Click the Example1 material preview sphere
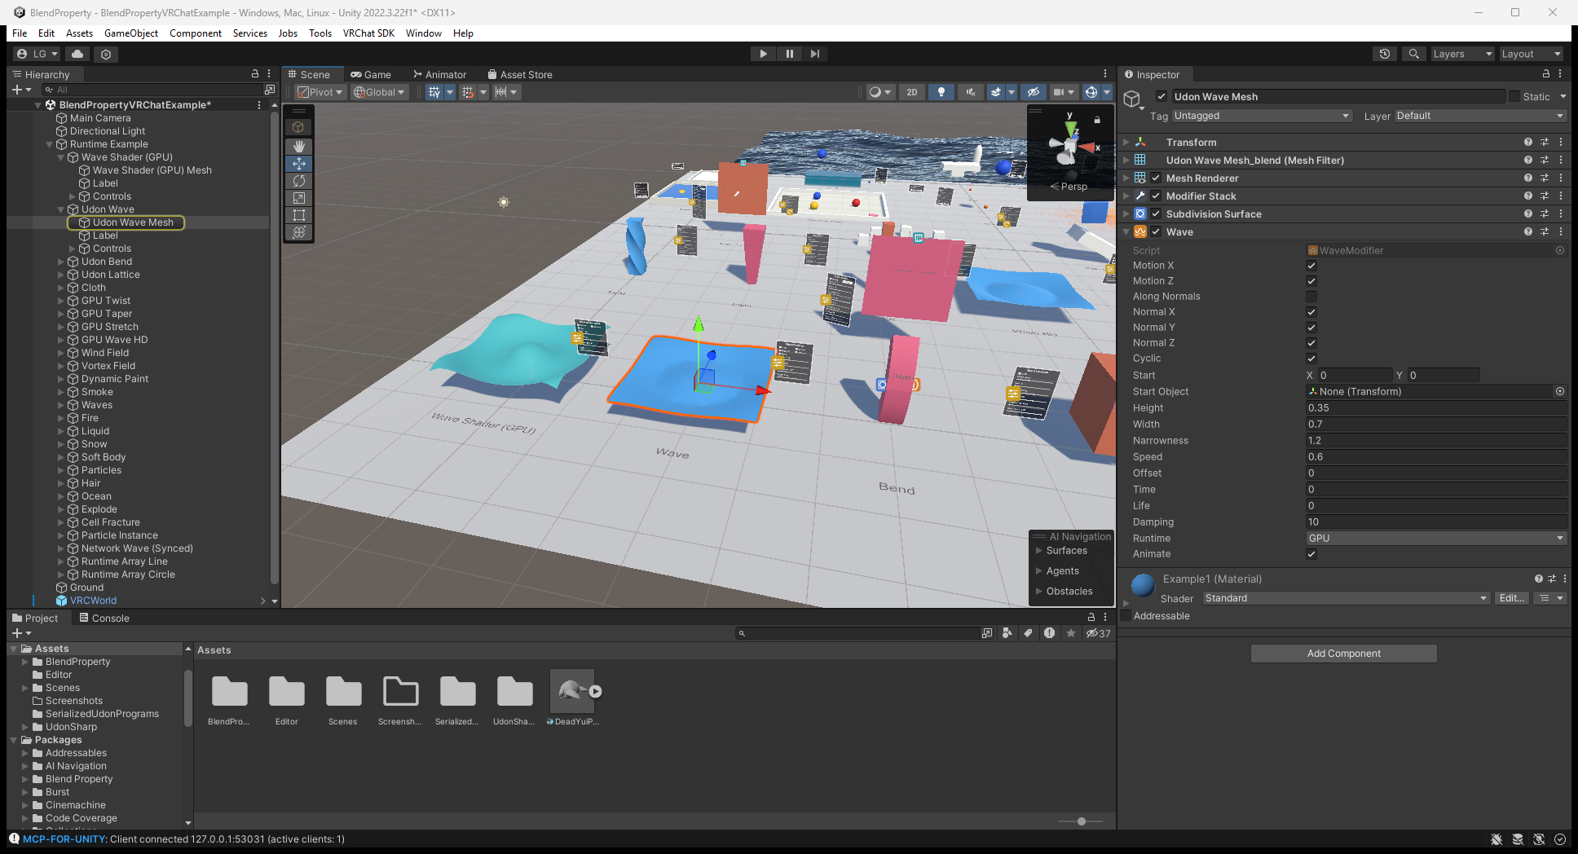The image size is (1578, 854). pos(1144,585)
